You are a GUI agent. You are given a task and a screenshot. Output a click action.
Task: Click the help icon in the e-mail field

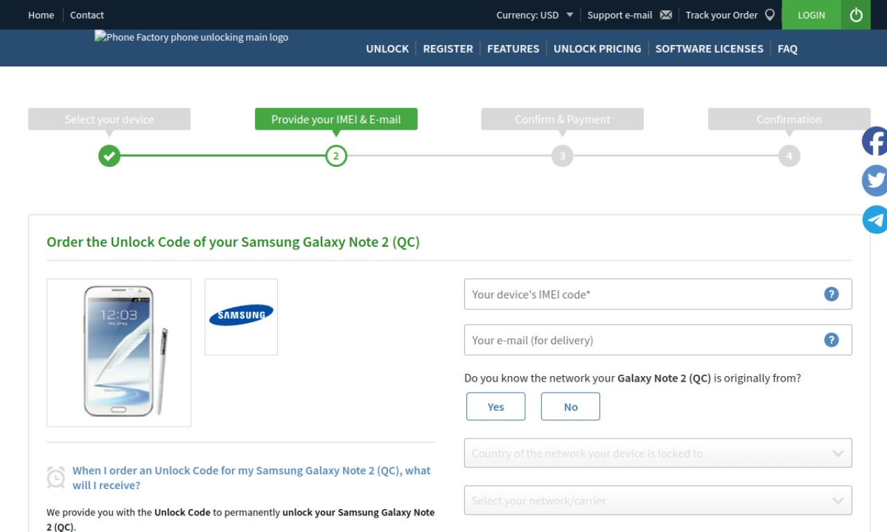click(x=832, y=340)
